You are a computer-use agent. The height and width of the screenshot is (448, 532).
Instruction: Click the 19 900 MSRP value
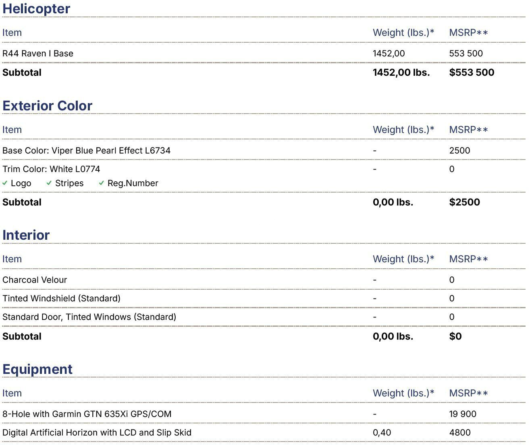click(463, 414)
